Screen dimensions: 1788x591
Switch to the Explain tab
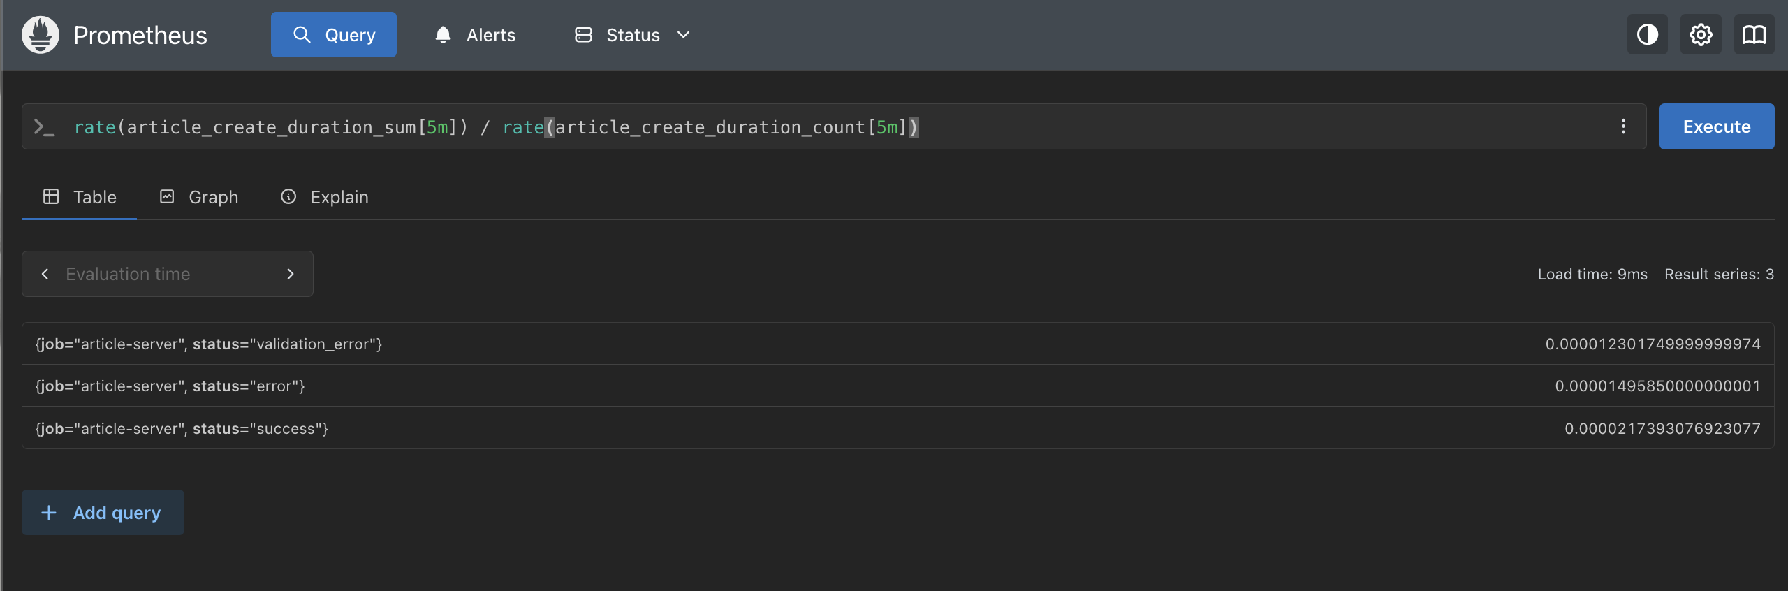tap(325, 197)
